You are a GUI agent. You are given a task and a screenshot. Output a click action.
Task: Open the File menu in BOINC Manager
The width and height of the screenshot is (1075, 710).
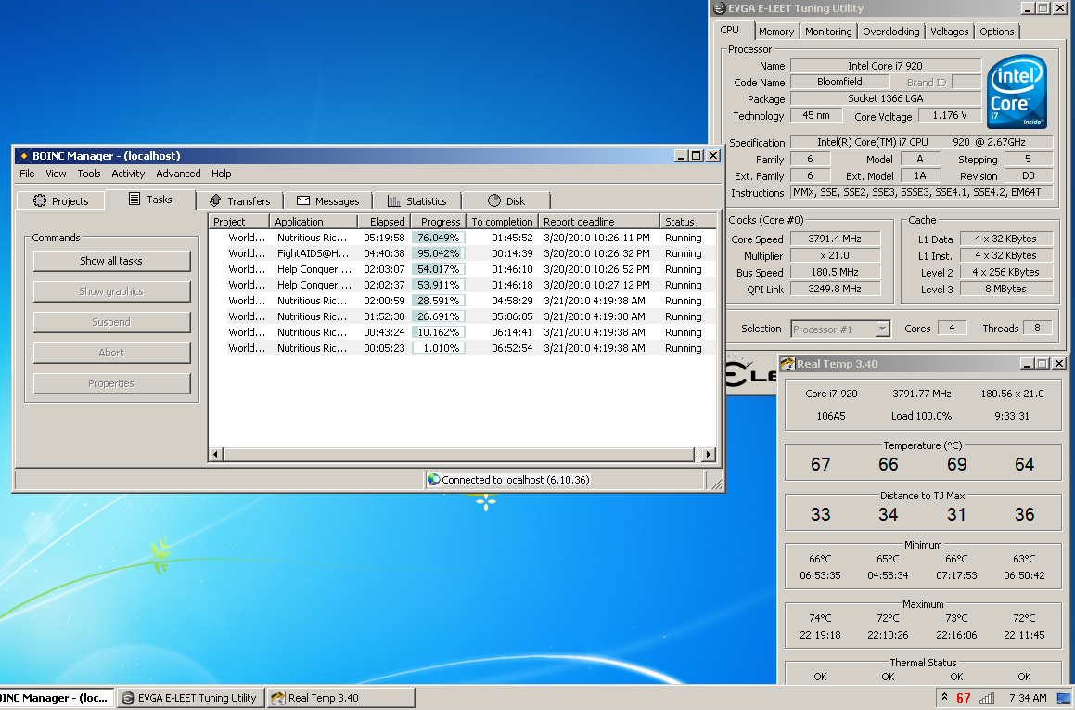click(x=27, y=174)
